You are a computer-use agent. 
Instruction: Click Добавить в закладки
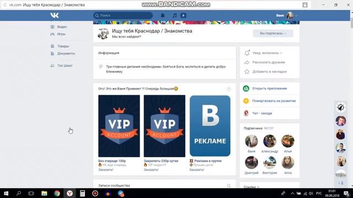[x=270, y=71]
